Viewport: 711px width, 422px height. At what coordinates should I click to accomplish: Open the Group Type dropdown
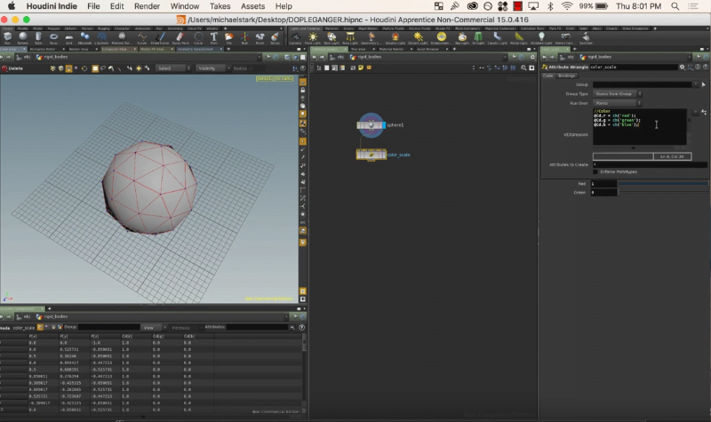[x=616, y=93]
